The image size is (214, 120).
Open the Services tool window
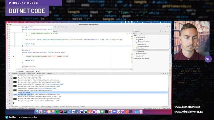[76, 107]
